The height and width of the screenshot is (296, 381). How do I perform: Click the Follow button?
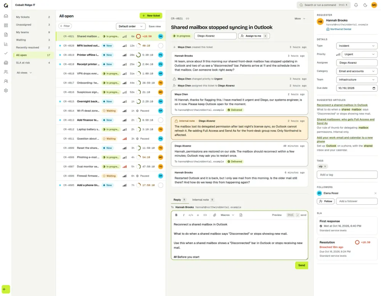(326, 201)
